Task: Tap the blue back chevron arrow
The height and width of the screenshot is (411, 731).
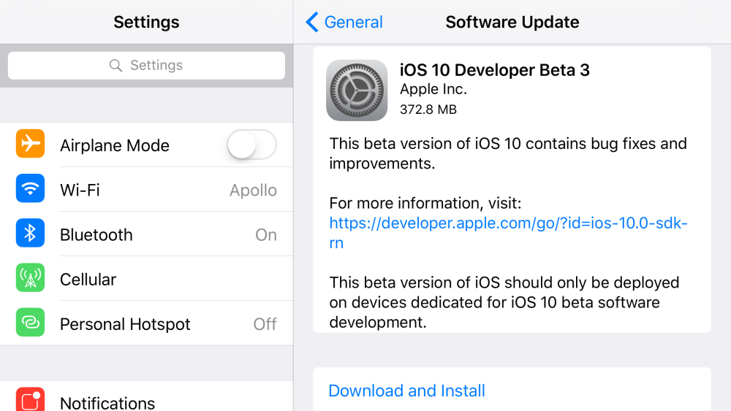Action: (x=312, y=23)
